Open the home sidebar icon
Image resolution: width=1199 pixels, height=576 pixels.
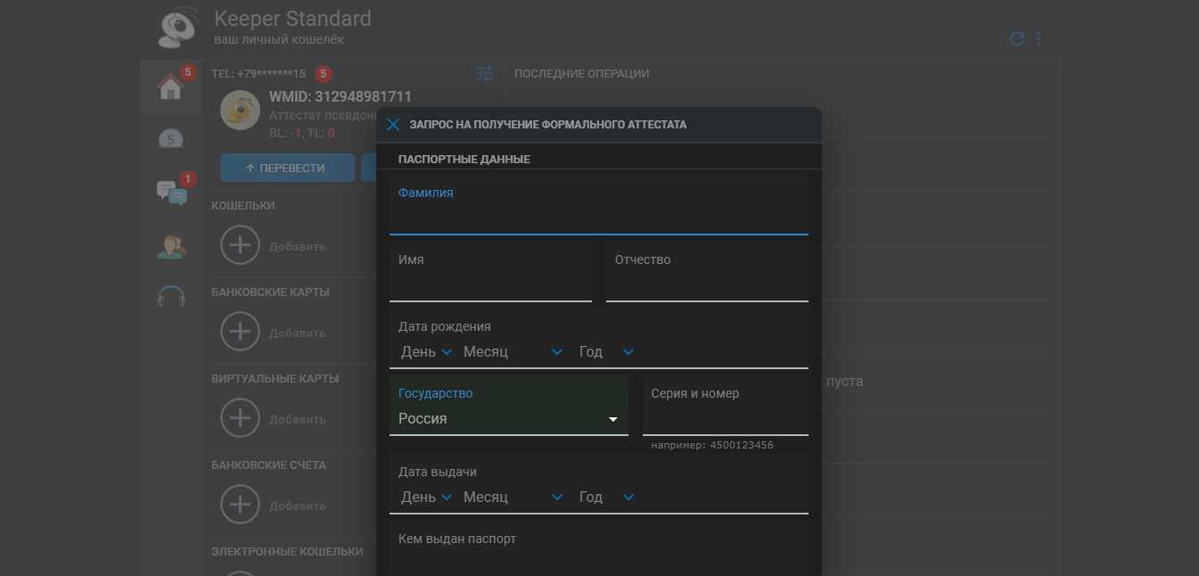170,86
